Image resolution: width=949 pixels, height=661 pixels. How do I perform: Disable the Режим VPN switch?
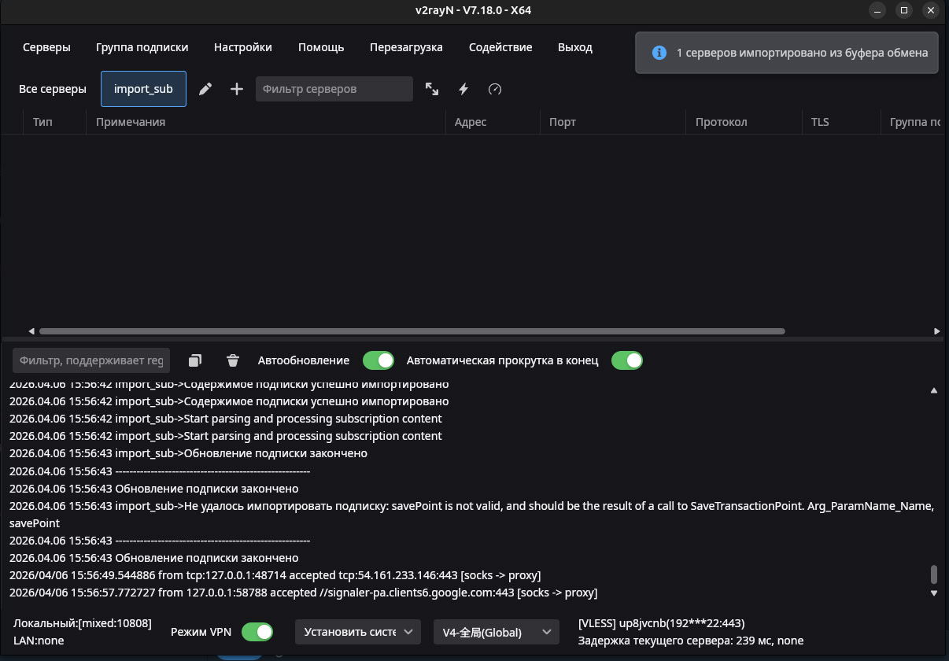pyautogui.click(x=257, y=632)
